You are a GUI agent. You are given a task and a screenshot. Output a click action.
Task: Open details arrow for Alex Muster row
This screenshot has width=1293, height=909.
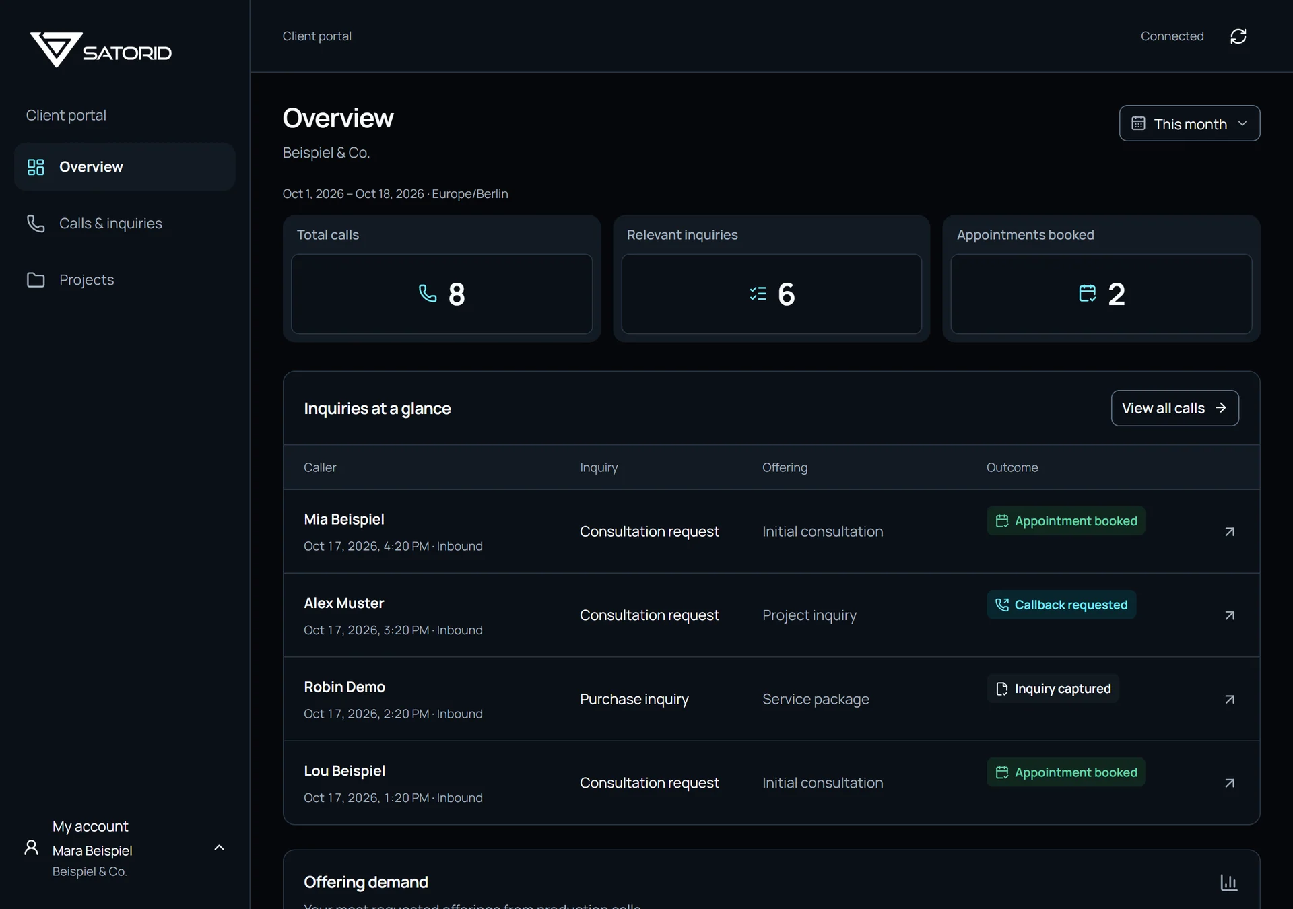1229,615
